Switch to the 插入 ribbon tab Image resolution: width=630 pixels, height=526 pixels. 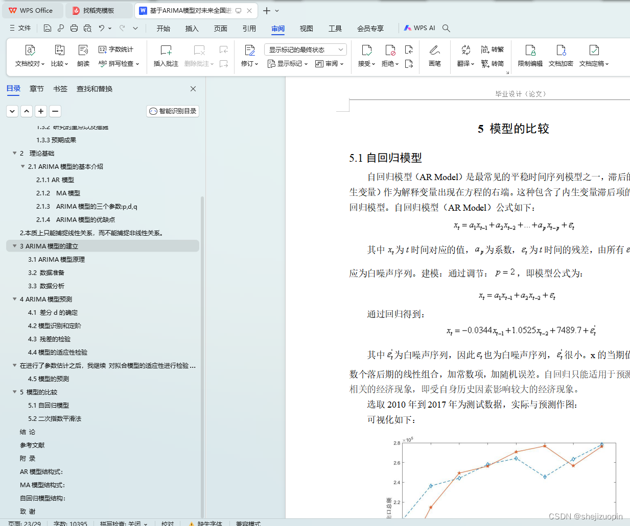point(192,29)
